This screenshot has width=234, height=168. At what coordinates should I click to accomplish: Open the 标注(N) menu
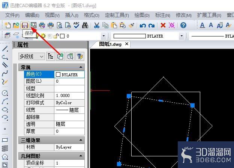point(162,15)
